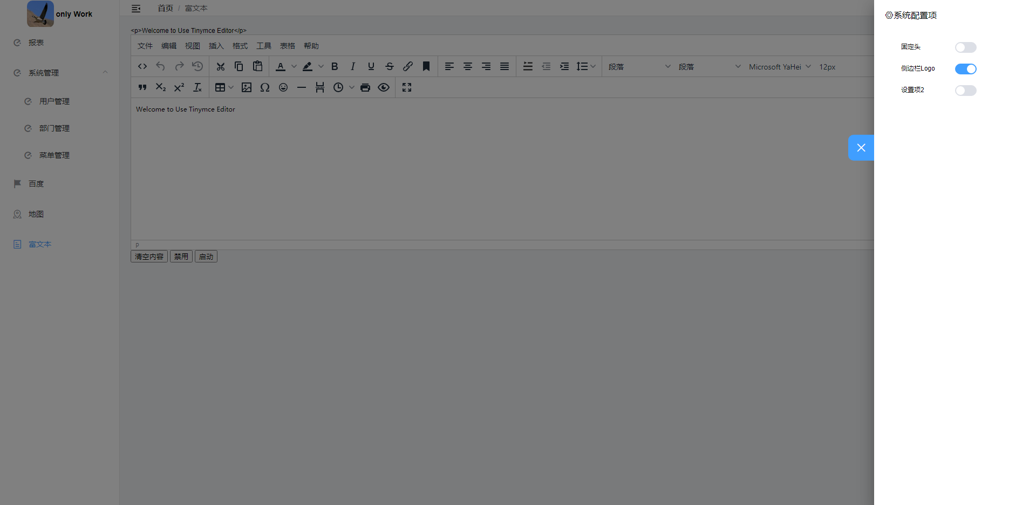This screenshot has height=505, width=1036.
Task: Open the 格式 menu
Action: coord(240,46)
